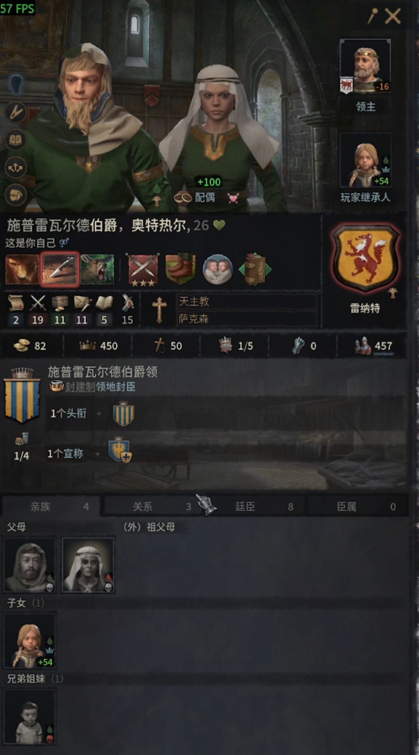Click the dagger trait icon
The image size is (419, 755).
pyautogui.click(x=60, y=269)
